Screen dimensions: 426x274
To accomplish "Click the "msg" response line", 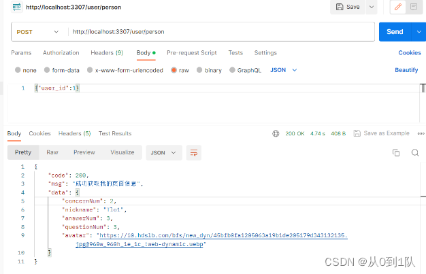I will [x=96, y=184].
